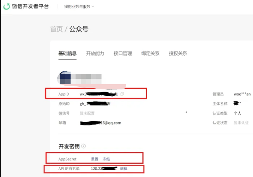Image resolution: width=253 pixels, height=177 pixels.
Task: Expand 我的业务与服务 dropdown menu
Action: pyautogui.click(x=79, y=6)
